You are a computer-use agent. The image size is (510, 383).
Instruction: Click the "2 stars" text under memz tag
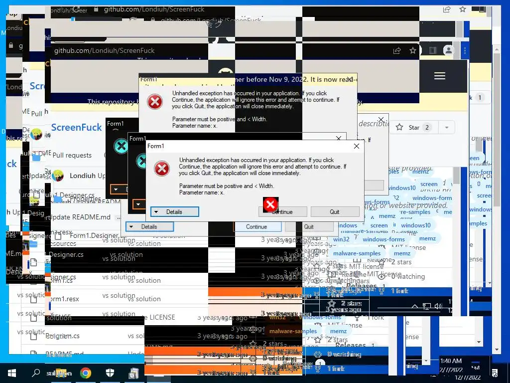point(401,262)
